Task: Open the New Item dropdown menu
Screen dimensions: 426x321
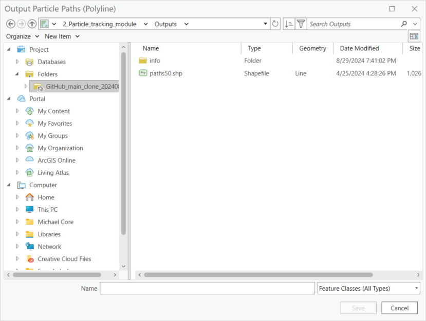Action: pos(62,36)
